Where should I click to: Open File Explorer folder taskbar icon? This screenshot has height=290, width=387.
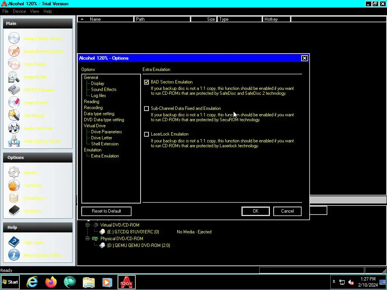coord(88,282)
